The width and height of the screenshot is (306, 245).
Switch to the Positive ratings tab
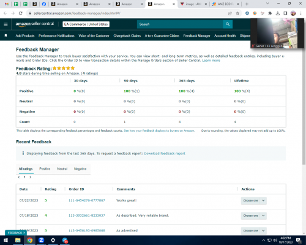coord(45,168)
